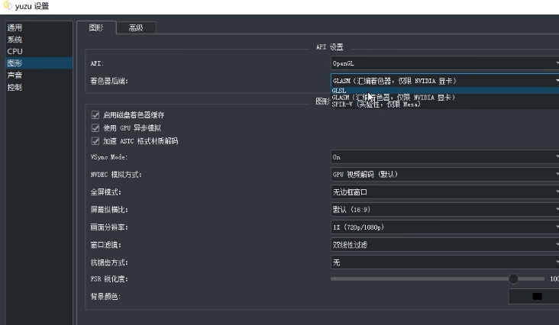Image resolution: width=559 pixels, height=325 pixels.
Task: Select 通用 in the settings sidebar
Action: [x=15, y=27]
